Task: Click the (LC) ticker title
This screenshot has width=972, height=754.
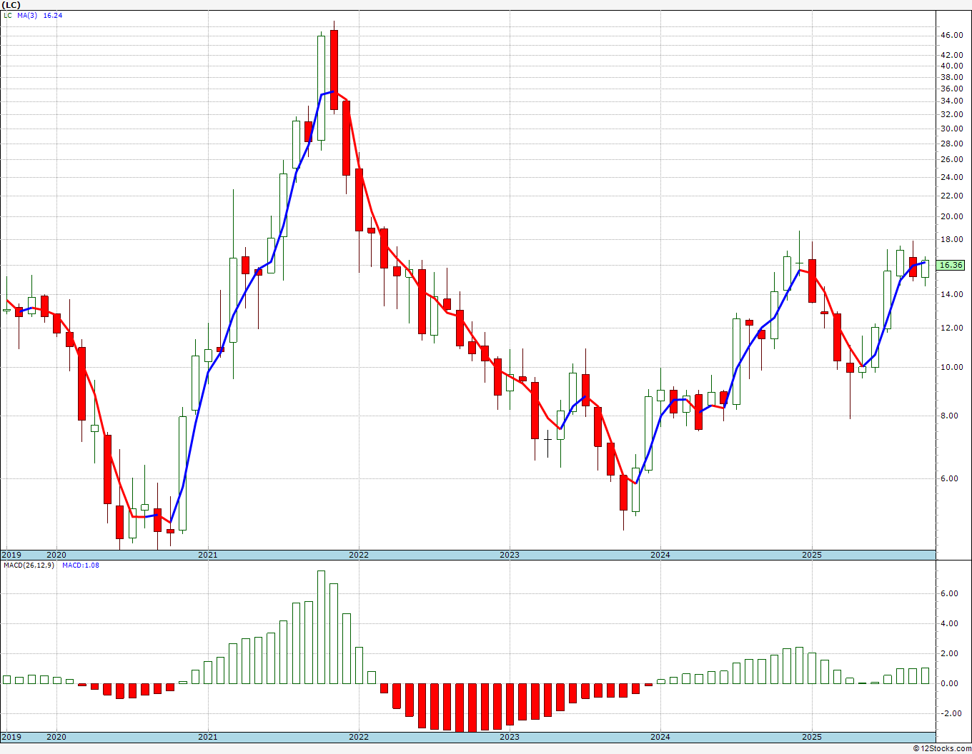Action: (11, 5)
